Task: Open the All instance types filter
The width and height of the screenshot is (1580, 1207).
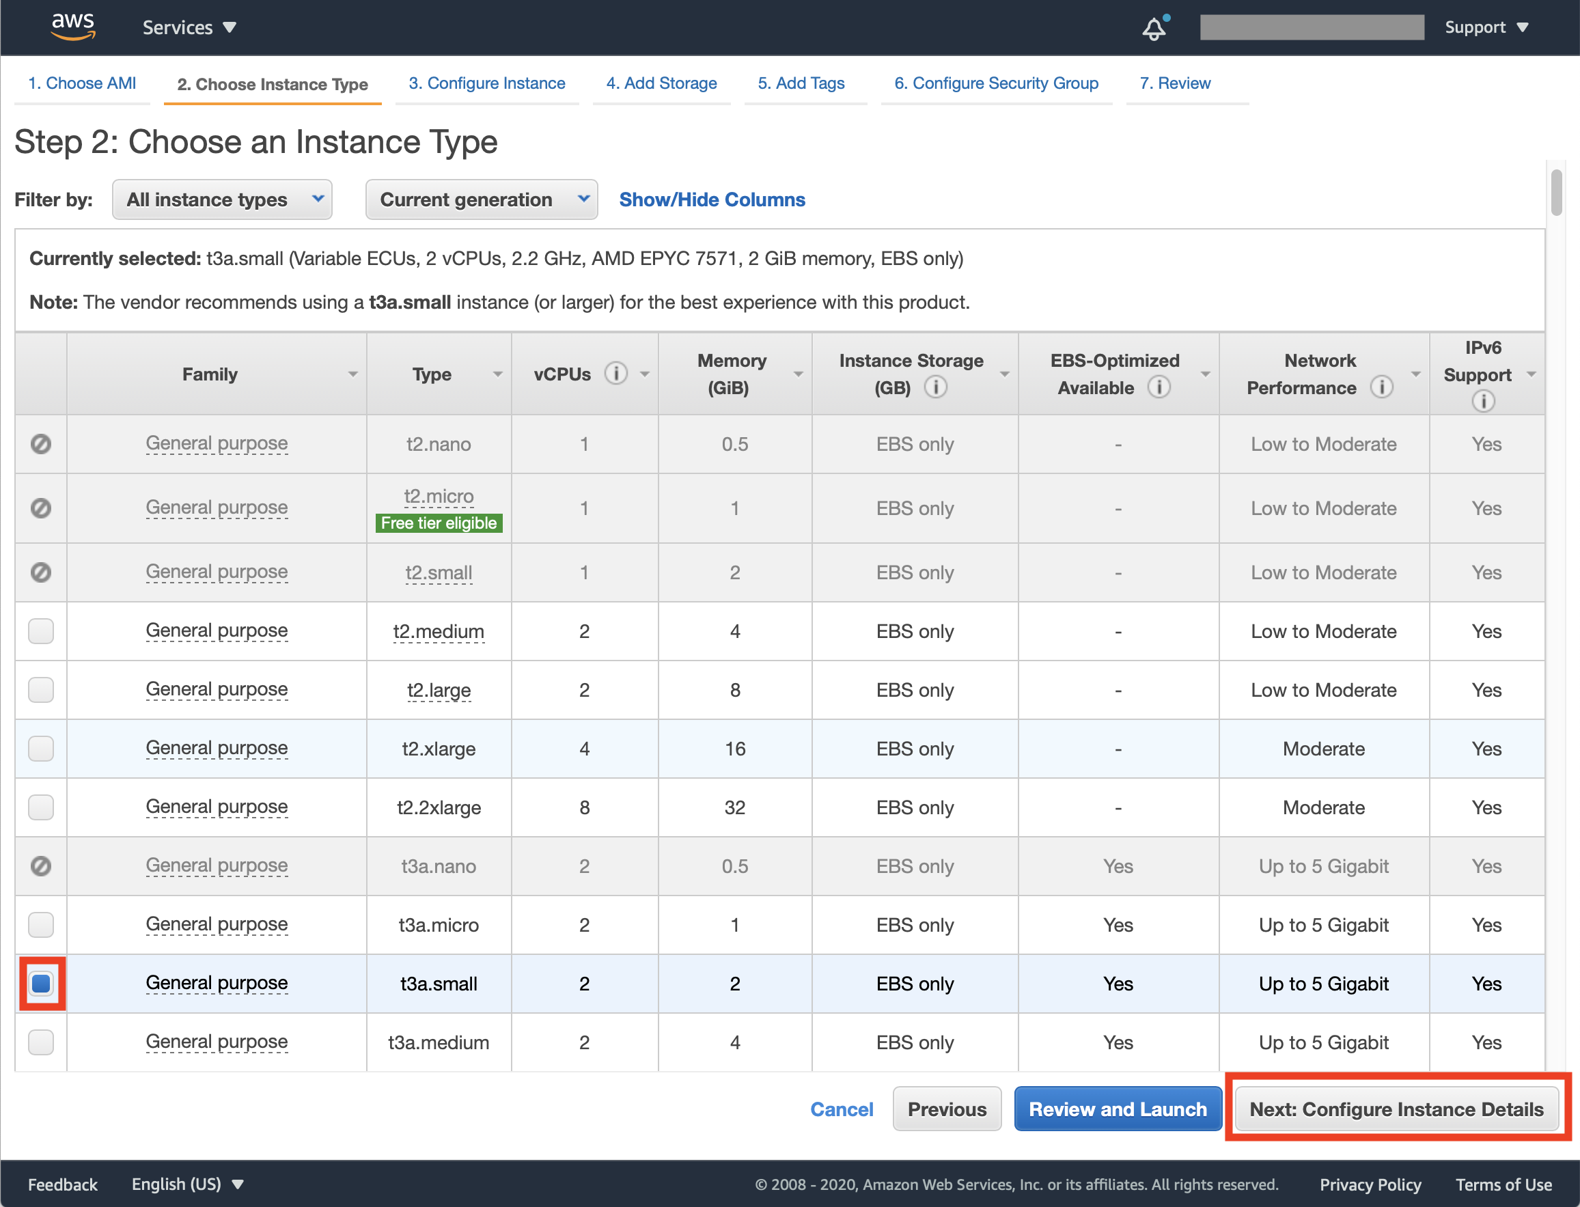Action: pos(222,199)
